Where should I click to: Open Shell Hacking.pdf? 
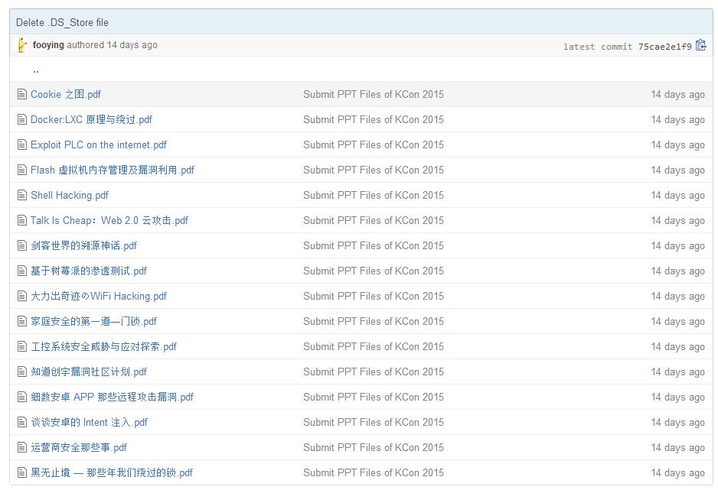70,195
